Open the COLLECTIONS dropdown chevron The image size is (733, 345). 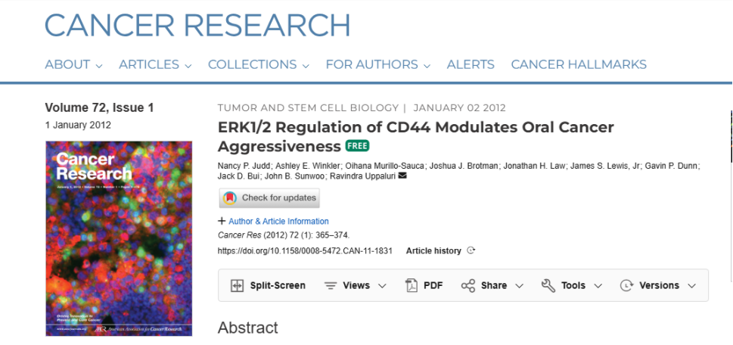tap(306, 66)
